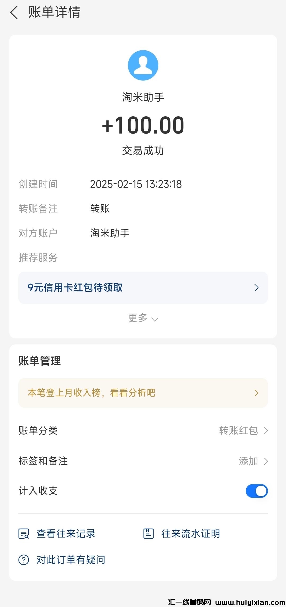286x607 pixels.
Task: Tap the blue profile avatar icon
Action: click(x=143, y=65)
